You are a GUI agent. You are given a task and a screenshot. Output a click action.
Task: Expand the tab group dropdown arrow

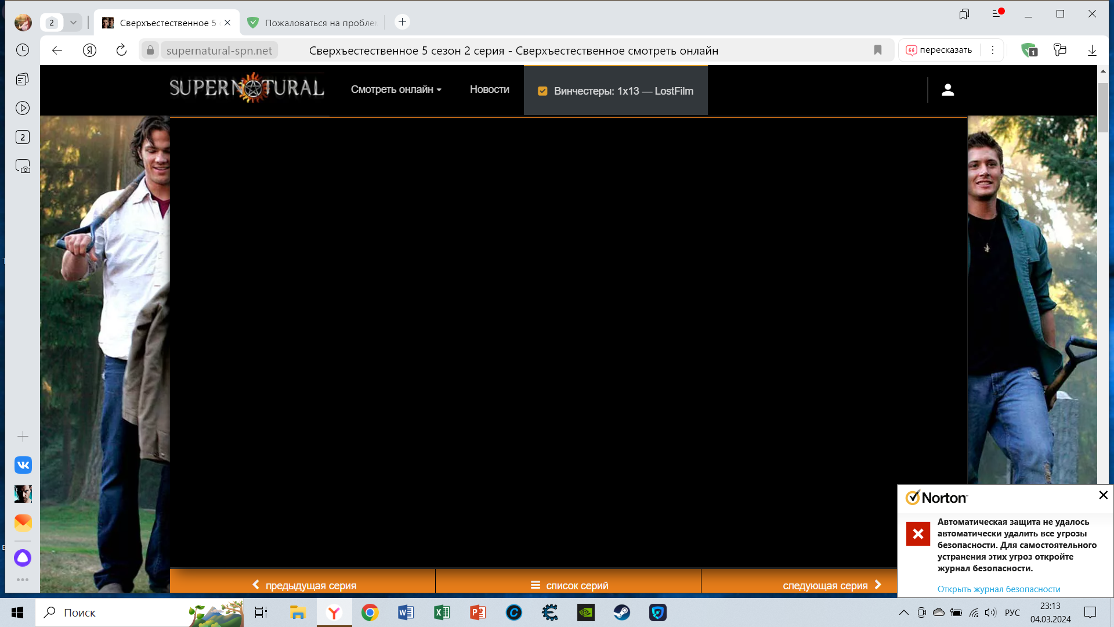pos(73,23)
